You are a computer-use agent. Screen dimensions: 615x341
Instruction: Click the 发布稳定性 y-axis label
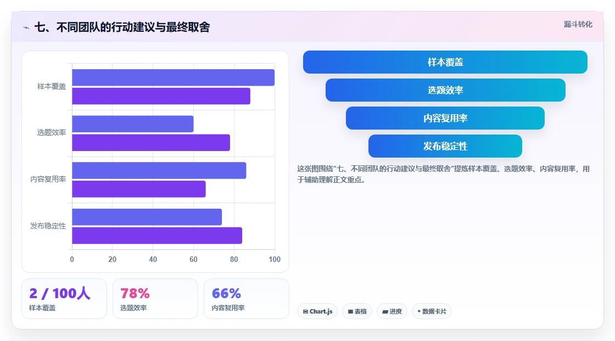pos(48,226)
